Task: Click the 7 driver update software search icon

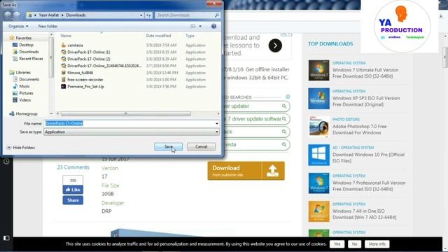Action: click(x=284, y=119)
